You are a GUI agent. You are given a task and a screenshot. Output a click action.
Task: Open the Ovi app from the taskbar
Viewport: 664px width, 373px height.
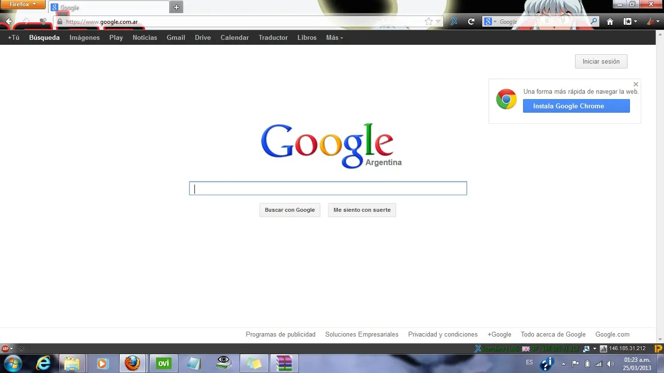163,363
